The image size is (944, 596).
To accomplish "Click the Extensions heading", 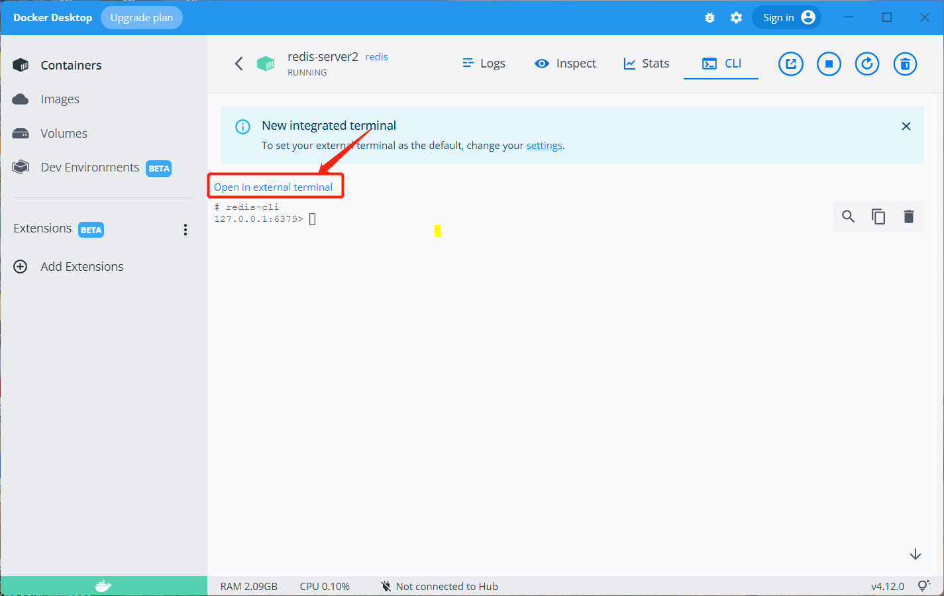I will (42, 228).
